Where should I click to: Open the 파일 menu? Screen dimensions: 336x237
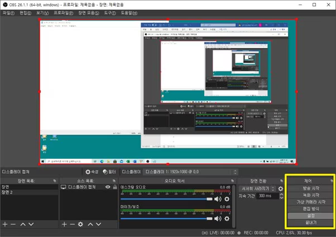[x=8, y=12]
